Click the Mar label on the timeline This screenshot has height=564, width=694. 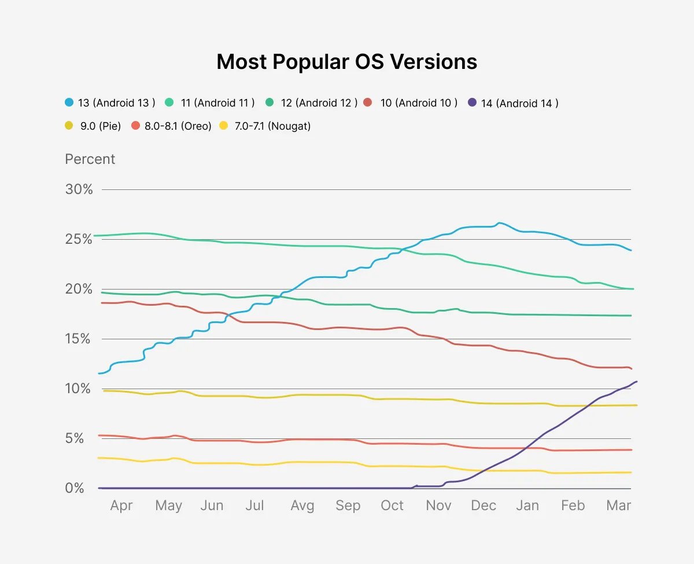[x=618, y=506]
